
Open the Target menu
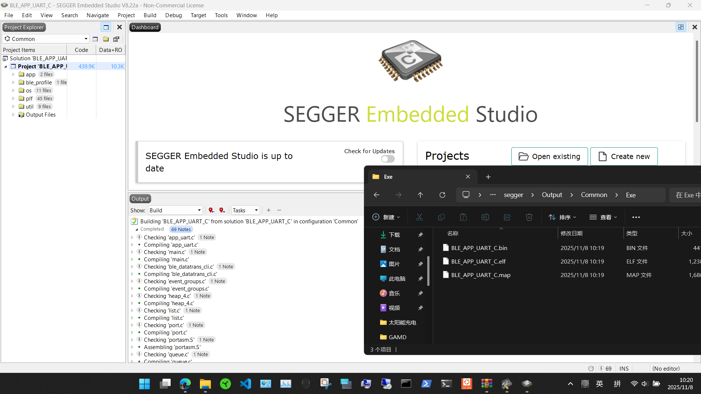coord(198,15)
